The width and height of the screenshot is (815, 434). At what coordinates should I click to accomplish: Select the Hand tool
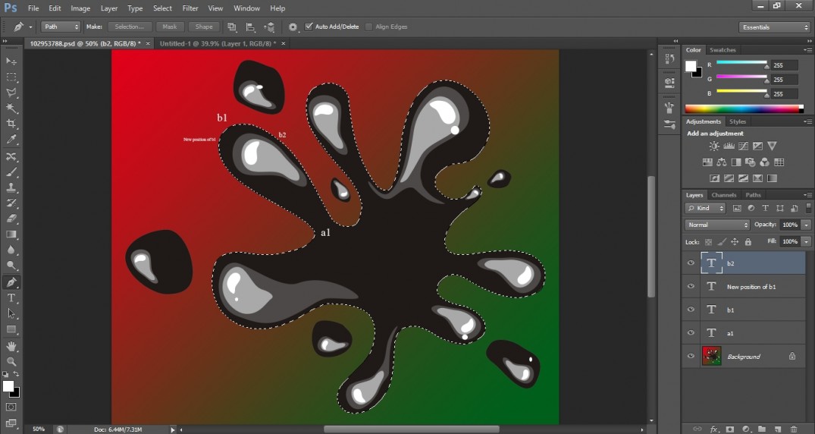(x=11, y=346)
